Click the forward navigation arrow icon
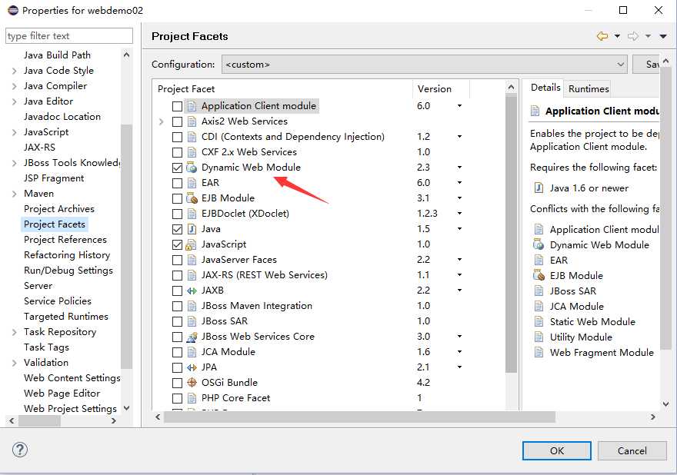The height and width of the screenshot is (475, 677). (x=633, y=36)
